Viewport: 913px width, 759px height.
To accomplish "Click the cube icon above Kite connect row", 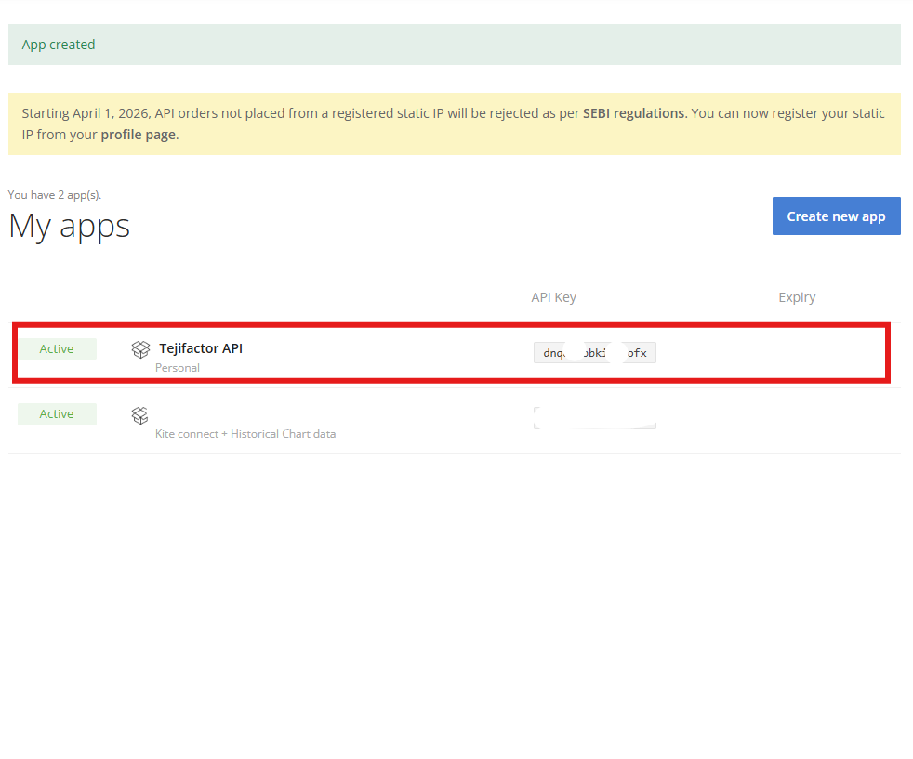I will pyautogui.click(x=139, y=415).
